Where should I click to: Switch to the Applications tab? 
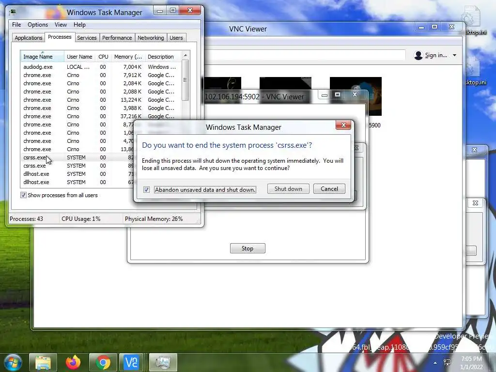pyautogui.click(x=29, y=38)
